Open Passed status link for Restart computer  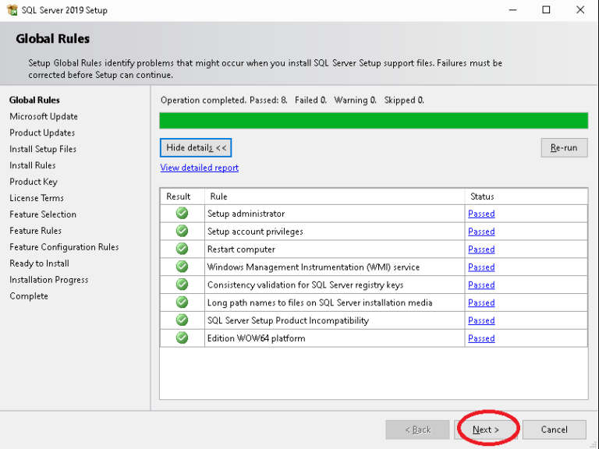[481, 249]
